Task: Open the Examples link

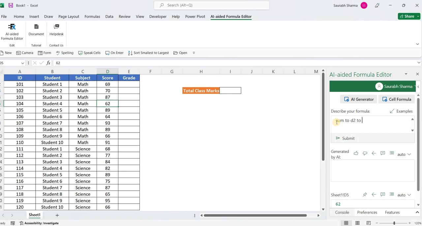Action: (401, 111)
